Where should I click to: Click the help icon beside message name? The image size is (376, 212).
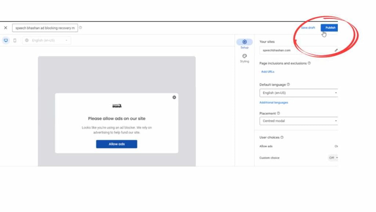click(x=80, y=28)
